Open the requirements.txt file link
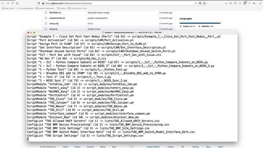Viewport: 263px width, 148px height. tap(57, 18)
